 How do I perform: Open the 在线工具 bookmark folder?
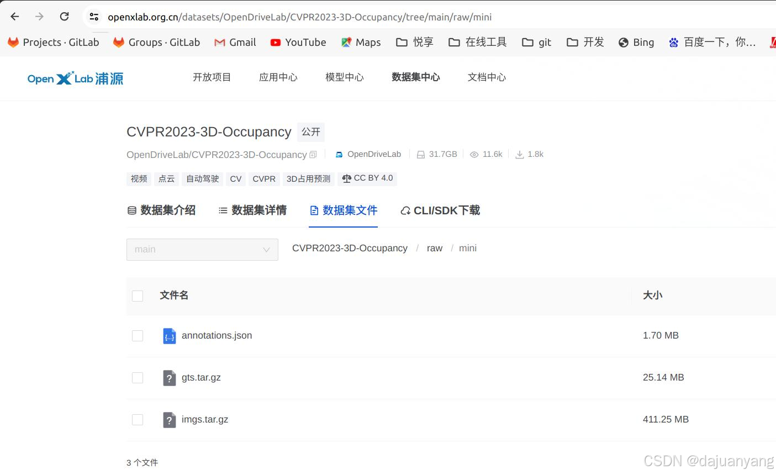[478, 43]
